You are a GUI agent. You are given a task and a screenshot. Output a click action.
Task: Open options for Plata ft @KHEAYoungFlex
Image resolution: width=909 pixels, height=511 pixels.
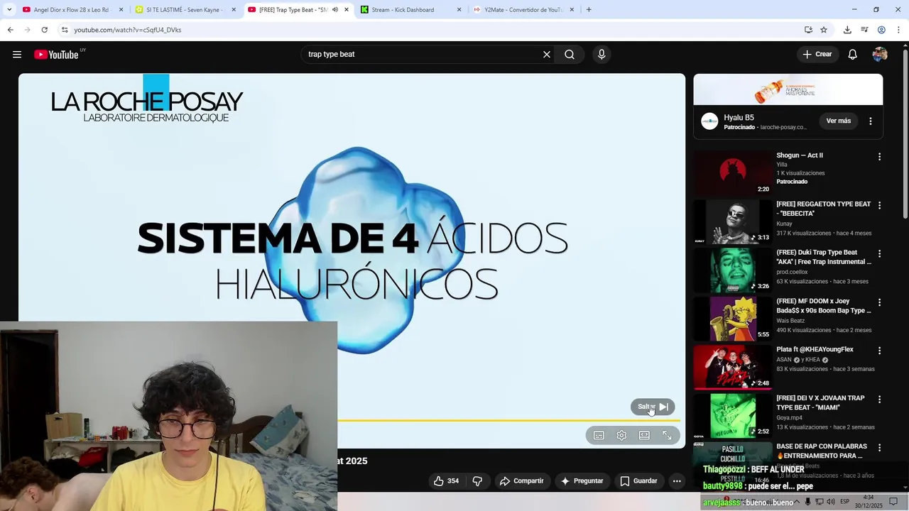click(879, 351)
